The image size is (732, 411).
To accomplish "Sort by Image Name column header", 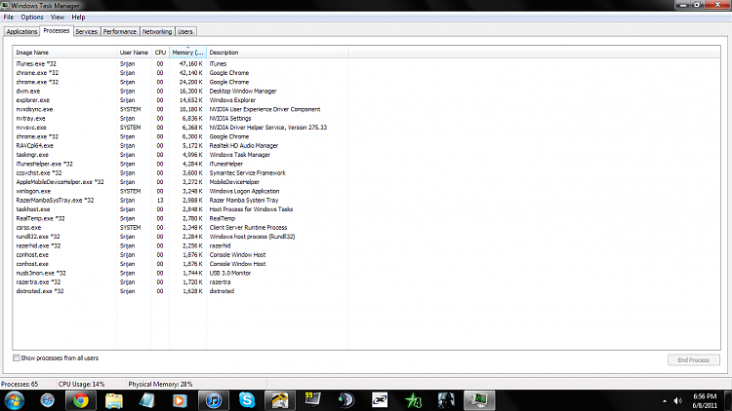I will 64,53.
